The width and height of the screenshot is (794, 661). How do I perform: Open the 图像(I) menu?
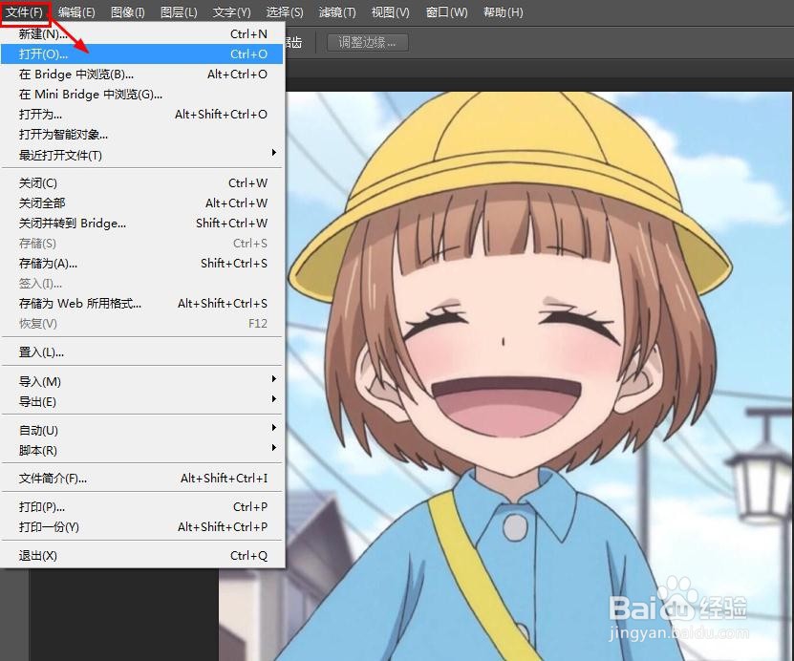(x=128, y=11)
